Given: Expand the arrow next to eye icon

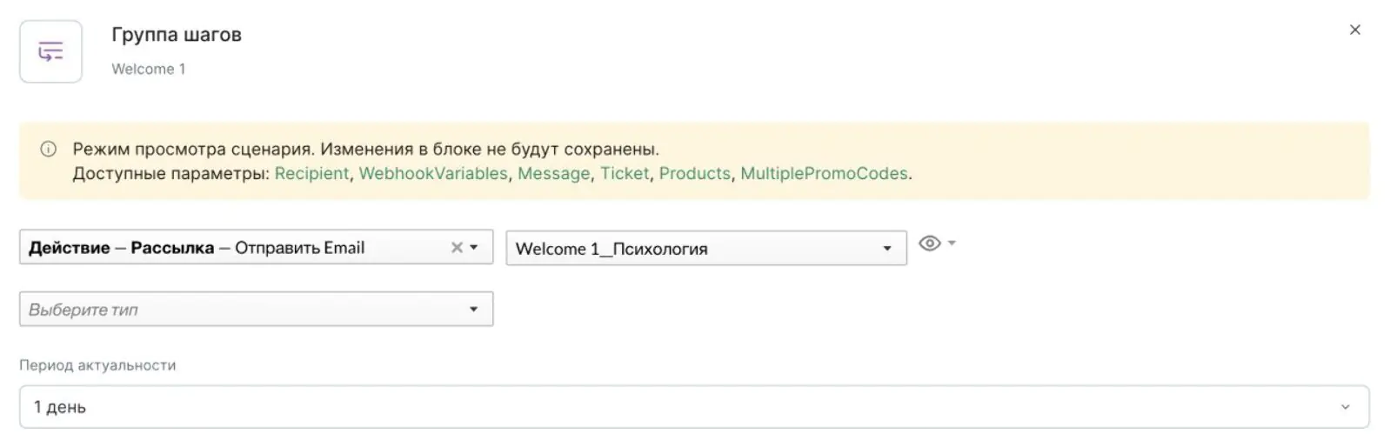Looking at the screenshot, I should [952, 243].
